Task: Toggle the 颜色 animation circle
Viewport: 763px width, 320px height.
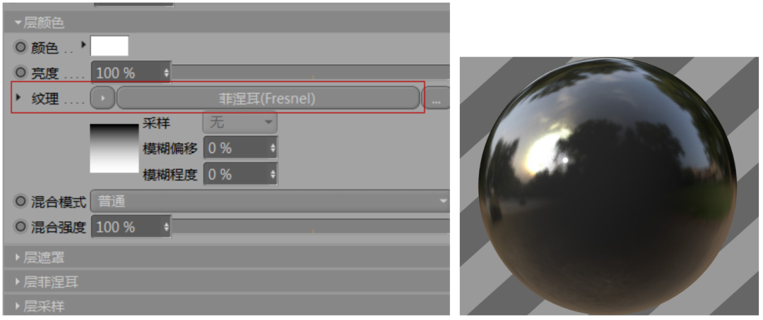Action: point(20,47)
